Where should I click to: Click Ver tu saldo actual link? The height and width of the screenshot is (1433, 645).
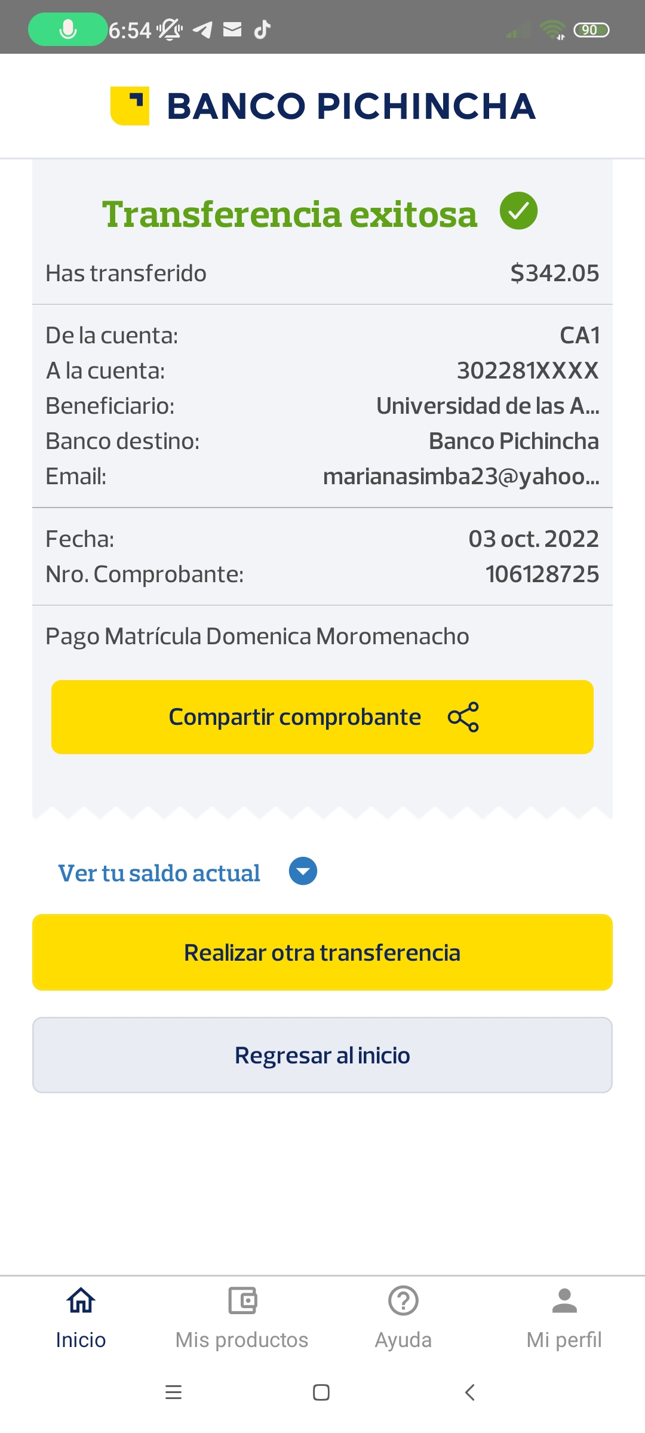(159, 873)
